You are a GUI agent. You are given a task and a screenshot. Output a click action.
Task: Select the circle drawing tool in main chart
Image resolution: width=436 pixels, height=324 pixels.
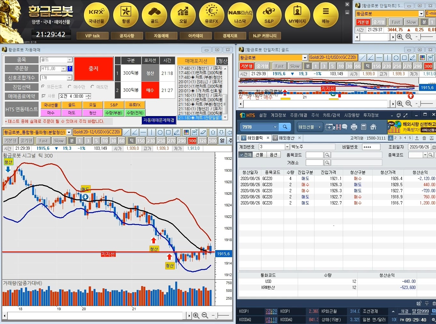[x=160, y=132]
